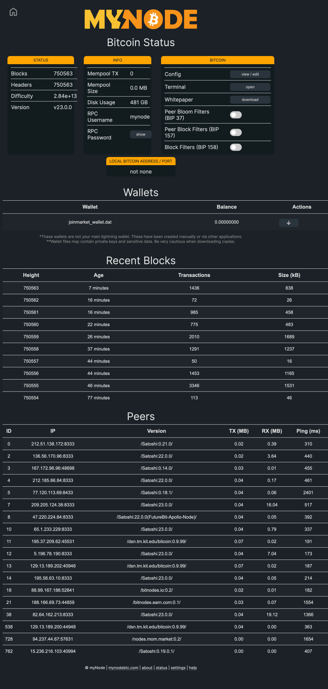The width and height of the screenshot is (328, 689).
Task: Download the Bitcoin Whitepaper
Action: pyautogui.click(x=250, y=100)
